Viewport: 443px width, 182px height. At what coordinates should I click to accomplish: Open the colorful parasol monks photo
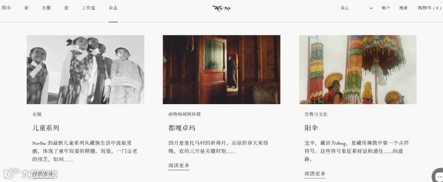pos(358,69)
